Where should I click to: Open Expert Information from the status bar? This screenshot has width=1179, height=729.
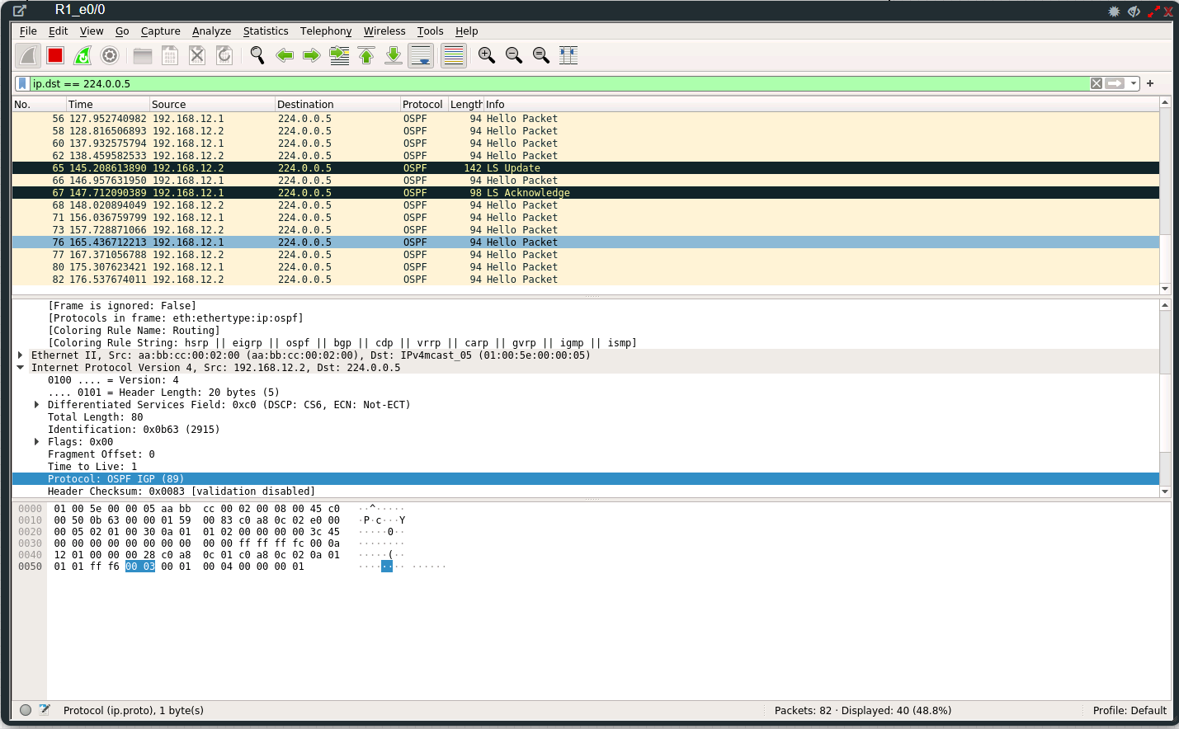25,710
